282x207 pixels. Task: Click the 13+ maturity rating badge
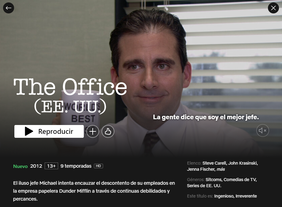(51, 166)
